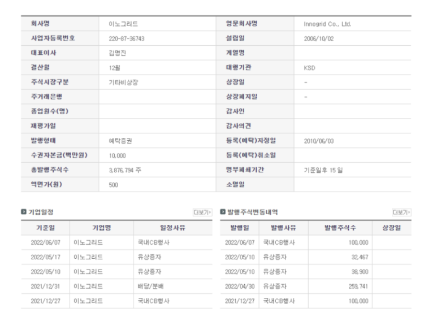Click the 회사명 label
This screenshot has height=330, width=437.
tap(40, 24)
